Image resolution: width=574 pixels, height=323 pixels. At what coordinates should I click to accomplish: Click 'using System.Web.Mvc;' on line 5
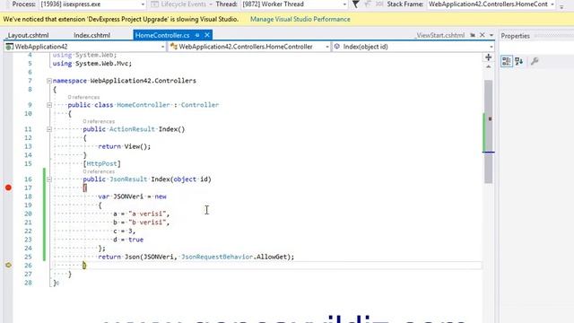[92, 64]
